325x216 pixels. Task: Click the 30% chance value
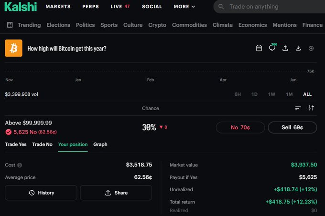pos(149,127)
